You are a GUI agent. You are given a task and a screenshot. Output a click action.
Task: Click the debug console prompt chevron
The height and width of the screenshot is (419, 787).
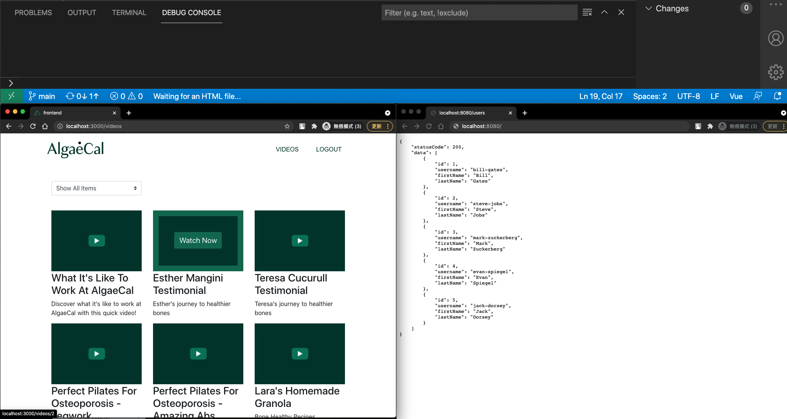[11, 83]
